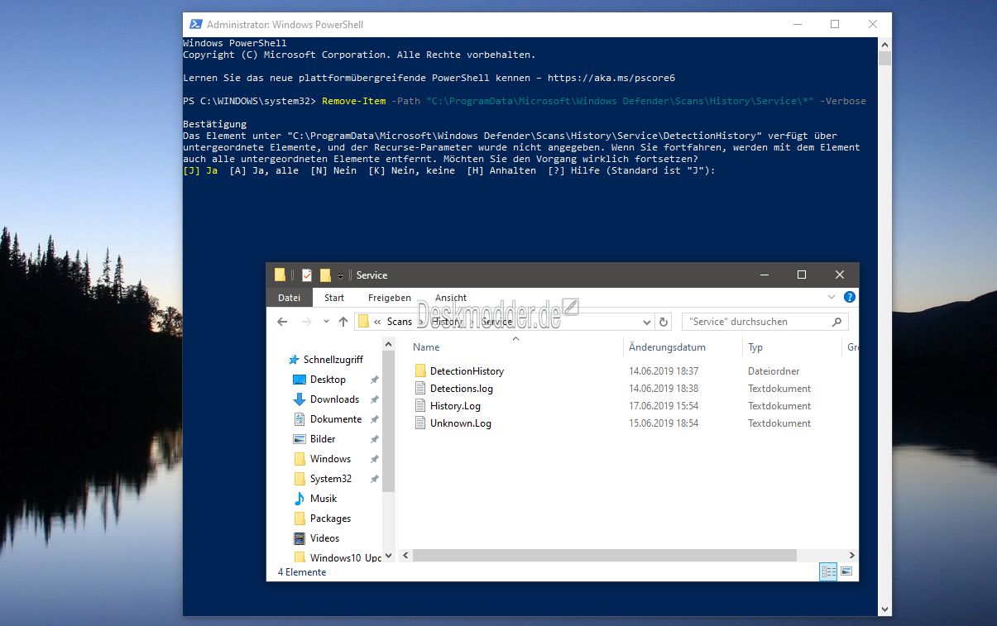Open Packages in the navigation pane

pos(330,518)
